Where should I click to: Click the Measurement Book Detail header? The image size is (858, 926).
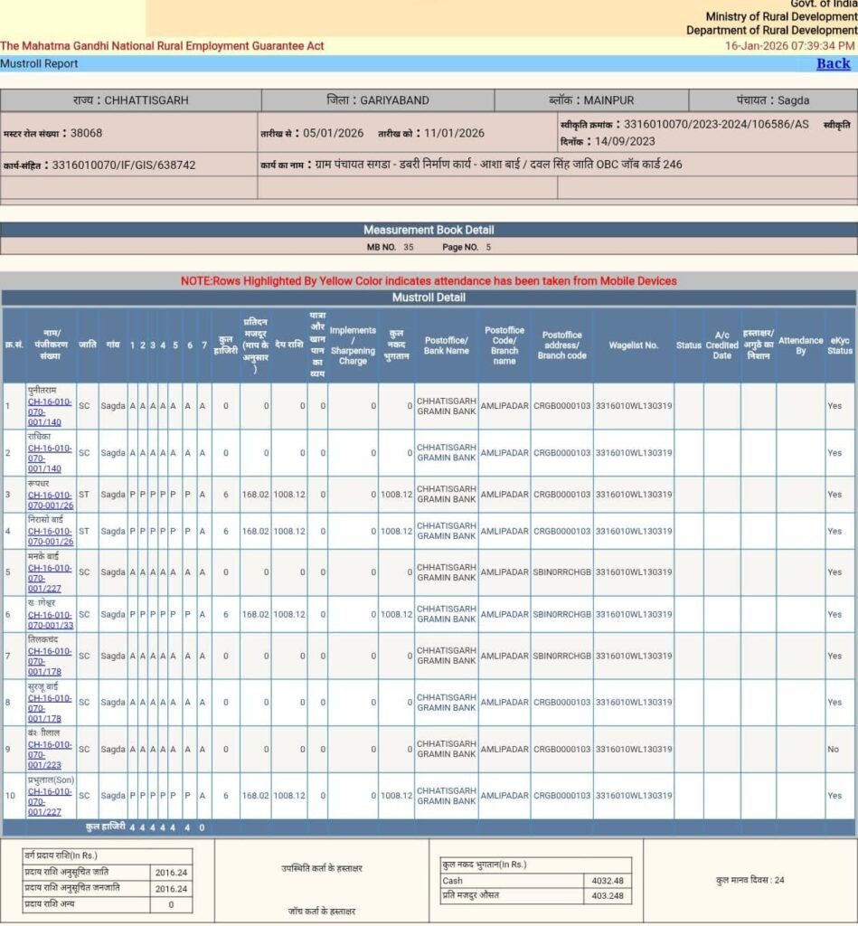[x=429, y=230]
